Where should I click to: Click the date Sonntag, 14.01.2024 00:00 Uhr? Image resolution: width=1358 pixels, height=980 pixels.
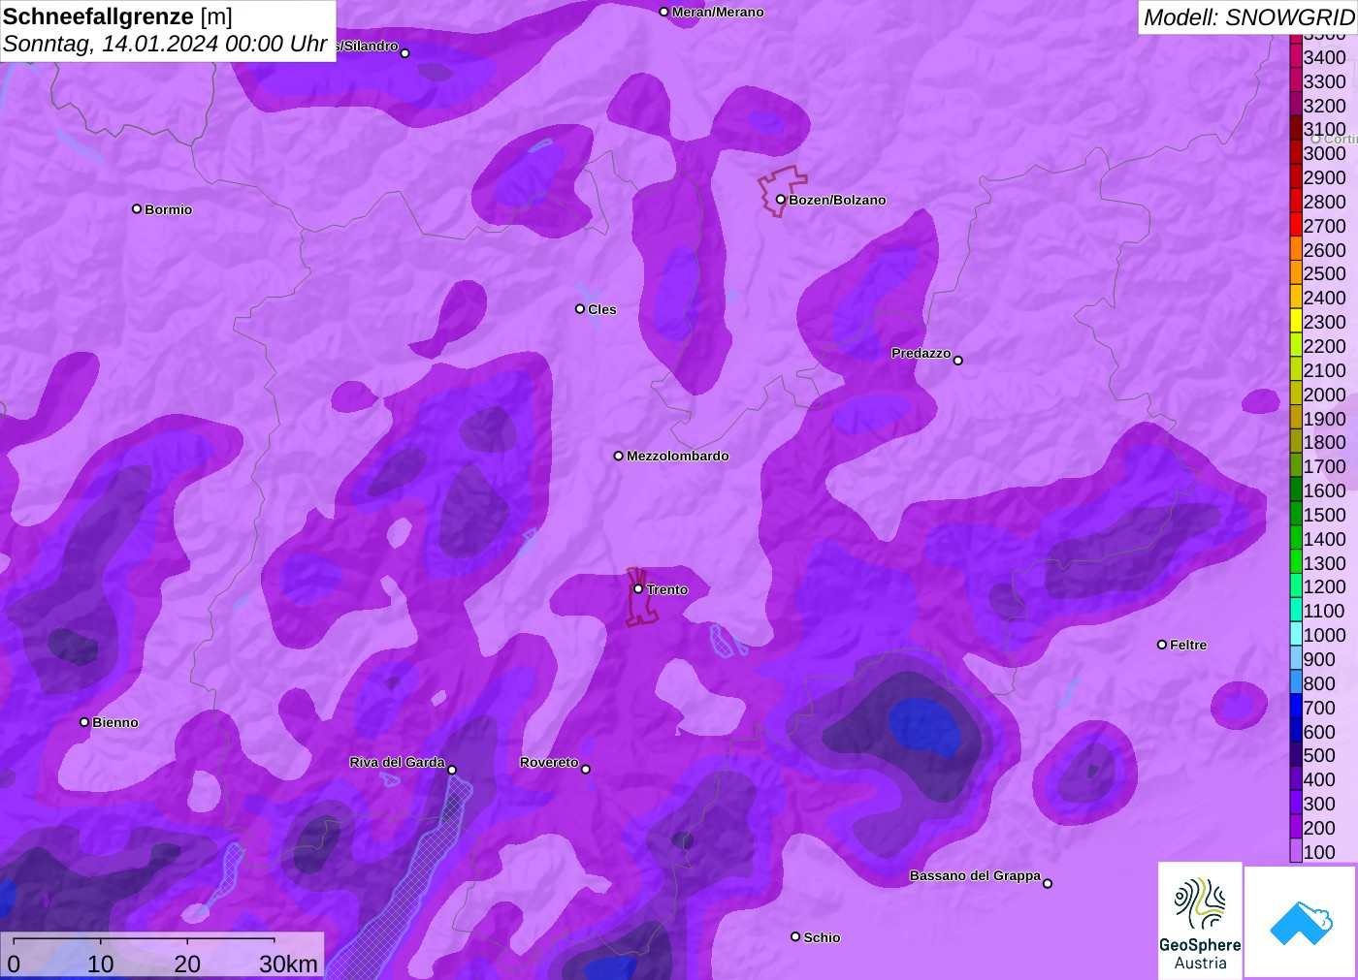coord(165,44)
